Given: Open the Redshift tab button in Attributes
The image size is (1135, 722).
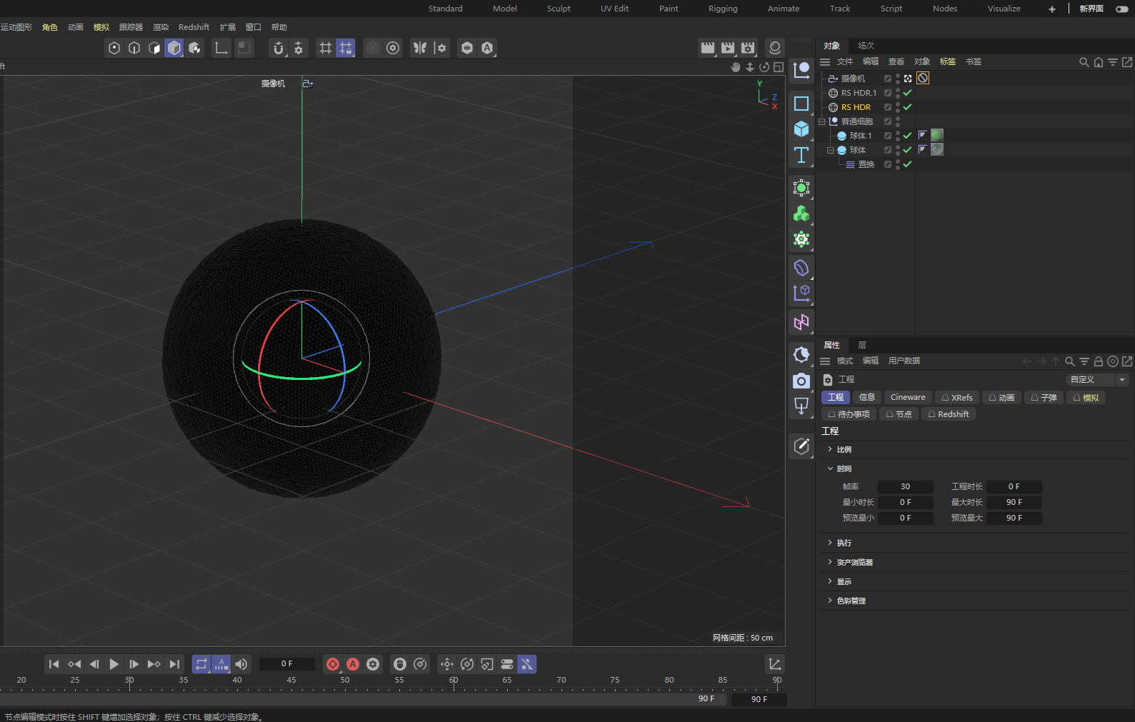Looking at the screenshot, I should click(x=949, y=414).
